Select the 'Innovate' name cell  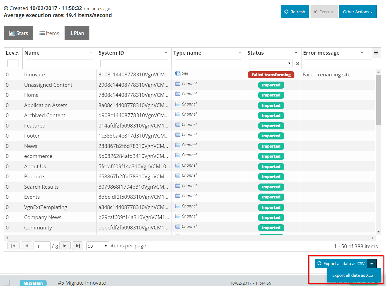point(35,74)
